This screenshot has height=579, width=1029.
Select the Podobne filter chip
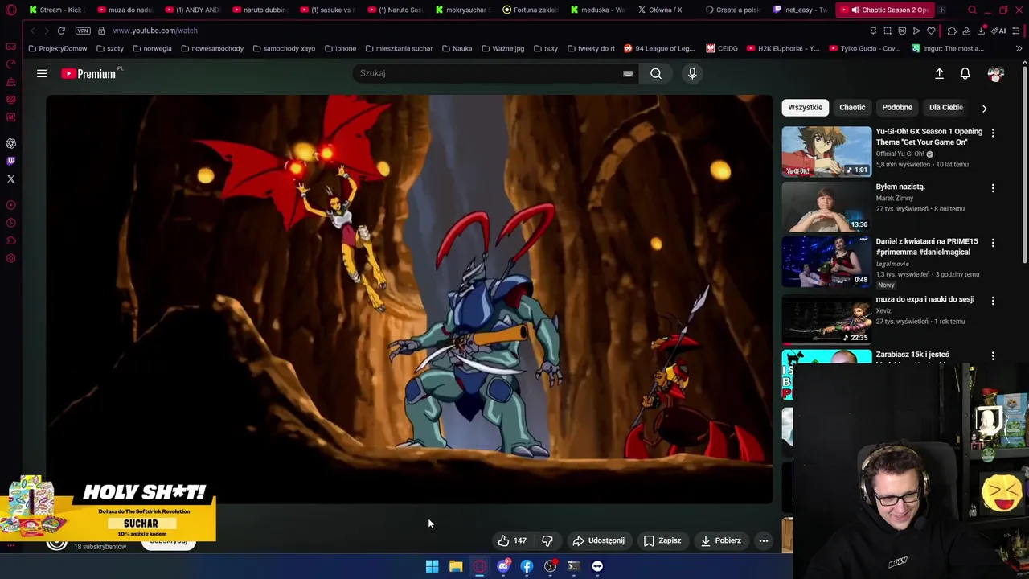click(897, 107)
